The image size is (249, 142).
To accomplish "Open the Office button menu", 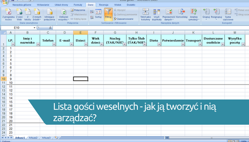I will coord(5,2).
